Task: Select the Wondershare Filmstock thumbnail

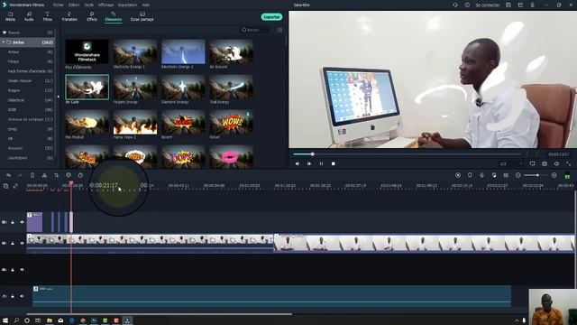Action: point(87,52)
